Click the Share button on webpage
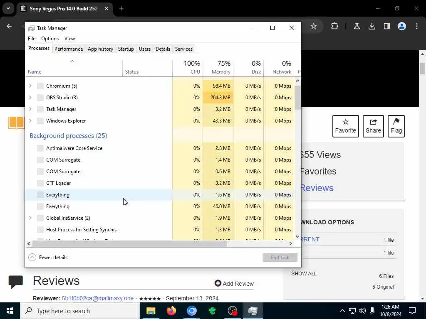 tap(373, 126)
